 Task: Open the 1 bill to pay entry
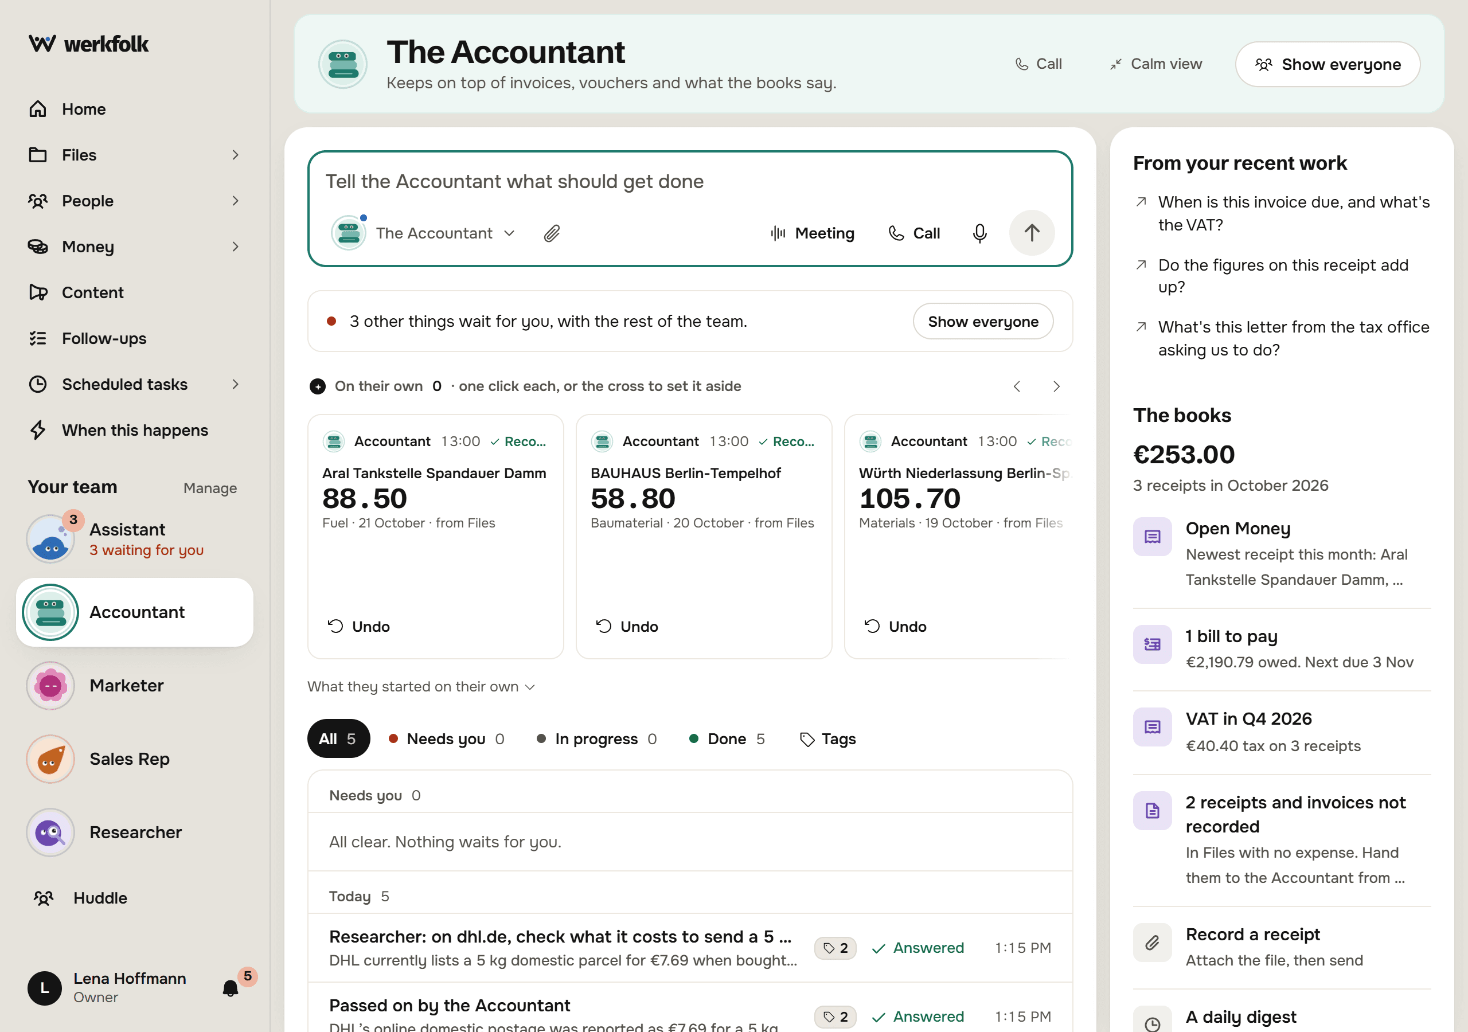coord(1282,648)
